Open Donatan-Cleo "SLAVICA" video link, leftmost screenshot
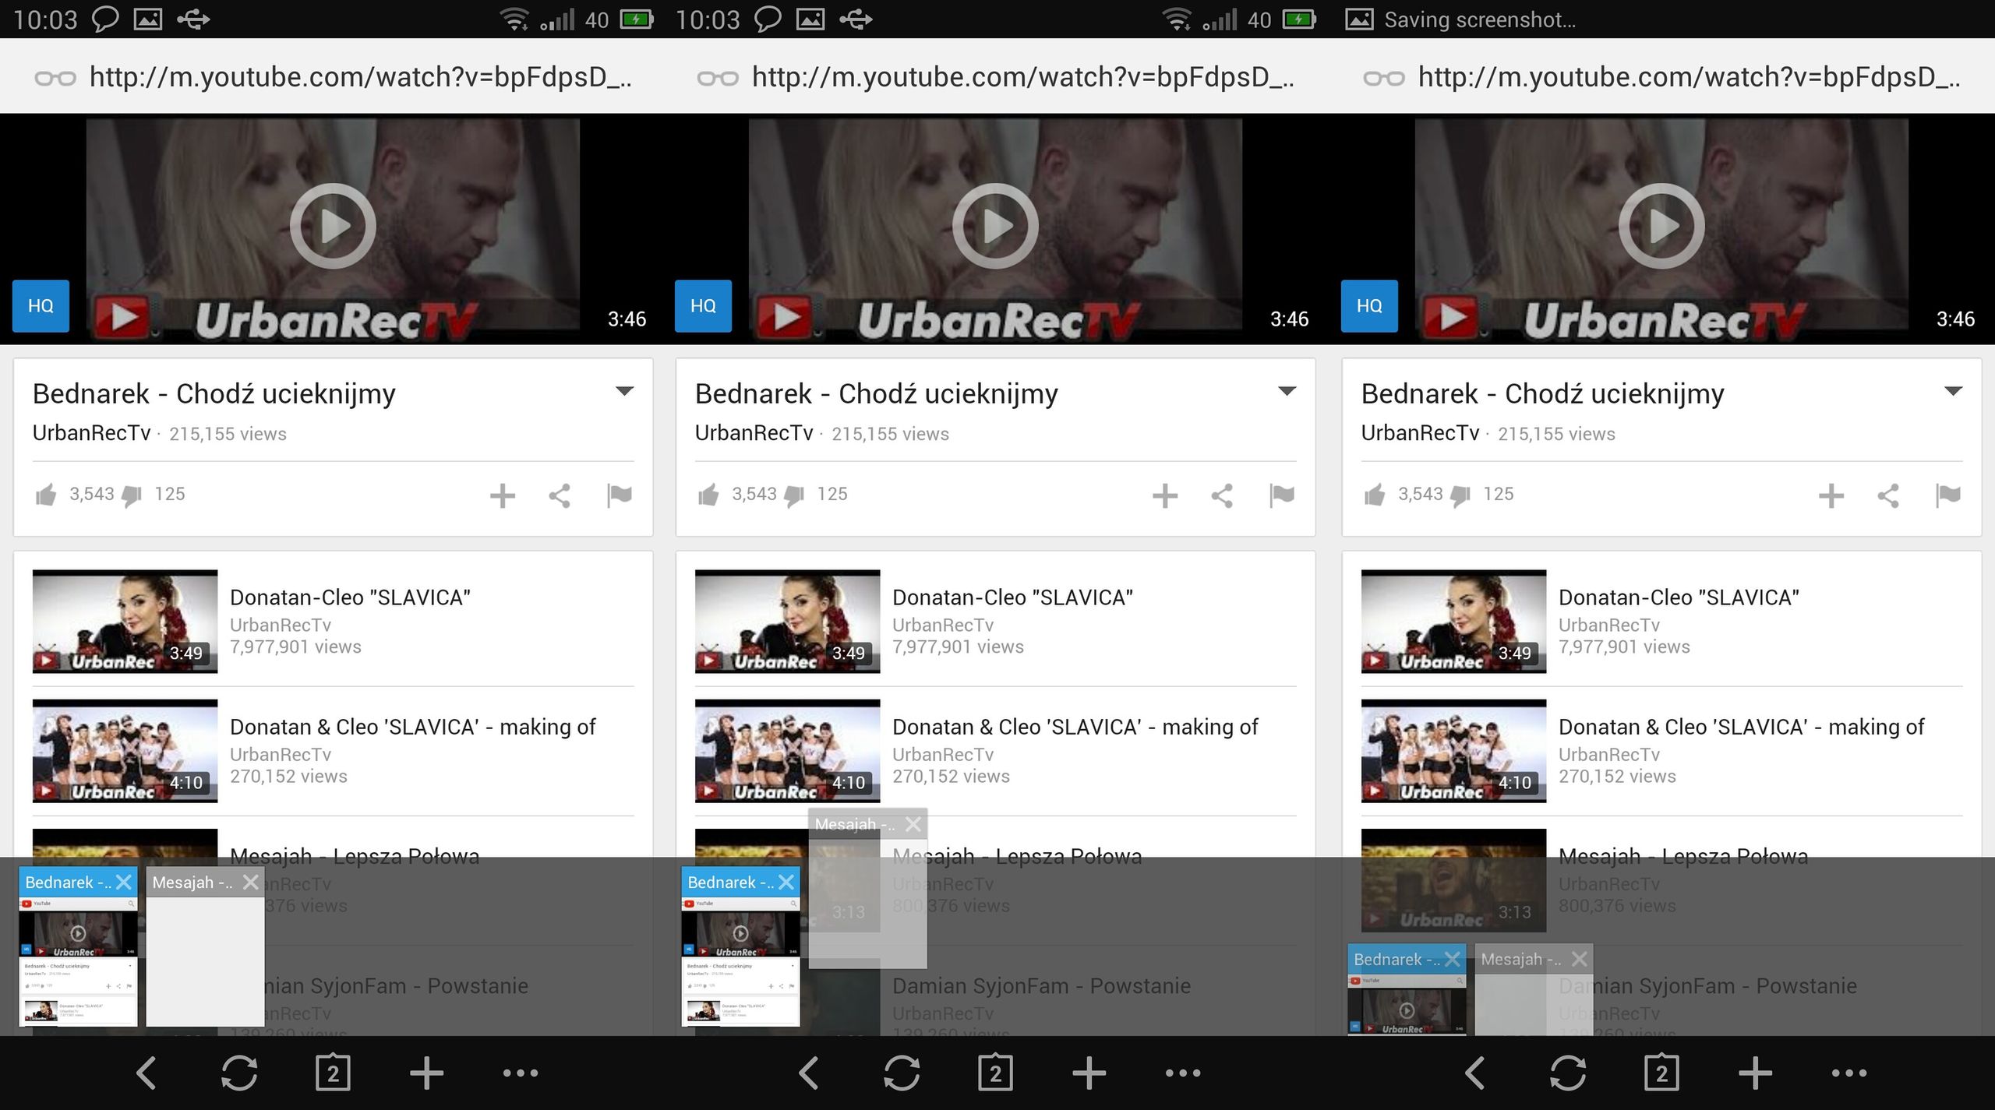Viewport: 1995px width, 1110px height. [x=350, y=597]
